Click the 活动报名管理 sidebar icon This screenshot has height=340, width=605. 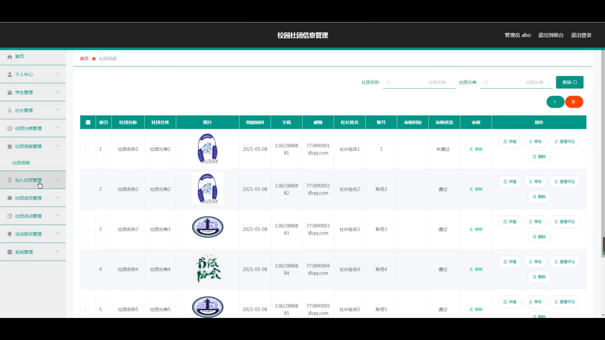(10, 234)
